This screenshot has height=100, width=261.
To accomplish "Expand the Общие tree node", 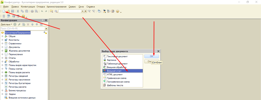I will [2, 36].
